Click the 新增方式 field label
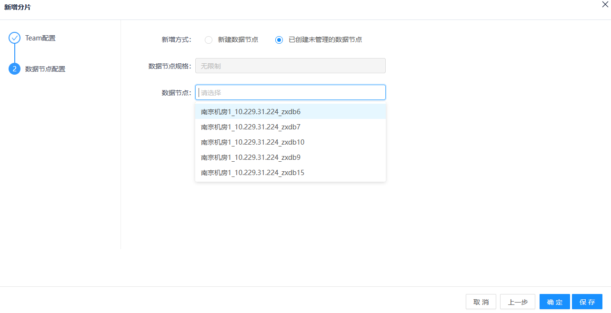 pyautogui.click(x=176, y=40)
